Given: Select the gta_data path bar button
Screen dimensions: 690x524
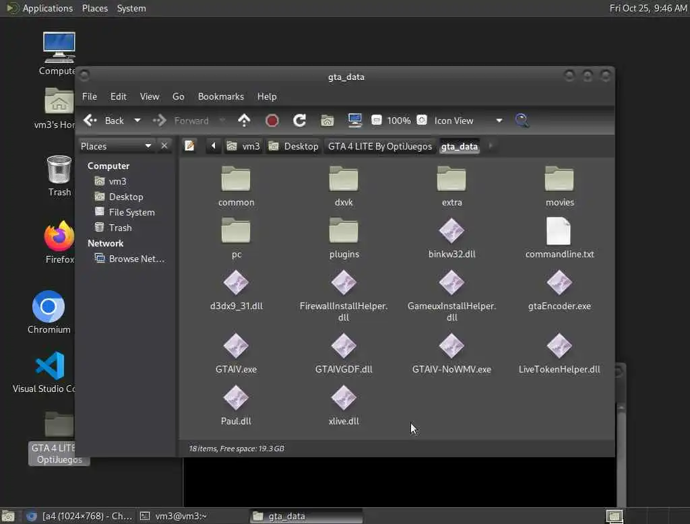Looking at the screenshot, I should 460,147.
